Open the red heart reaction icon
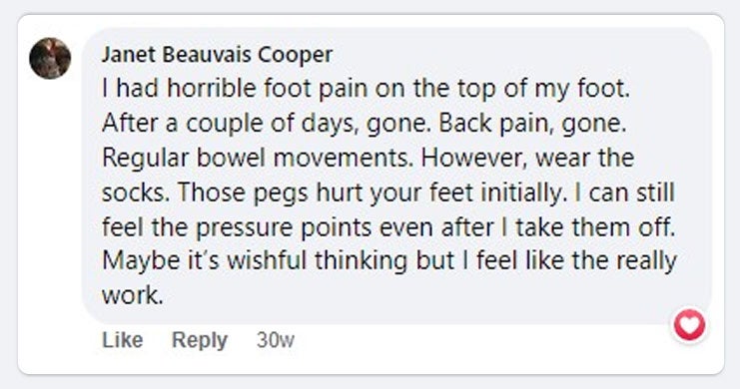This screenshot has width=740, height=389. click(x=689, y=325)
